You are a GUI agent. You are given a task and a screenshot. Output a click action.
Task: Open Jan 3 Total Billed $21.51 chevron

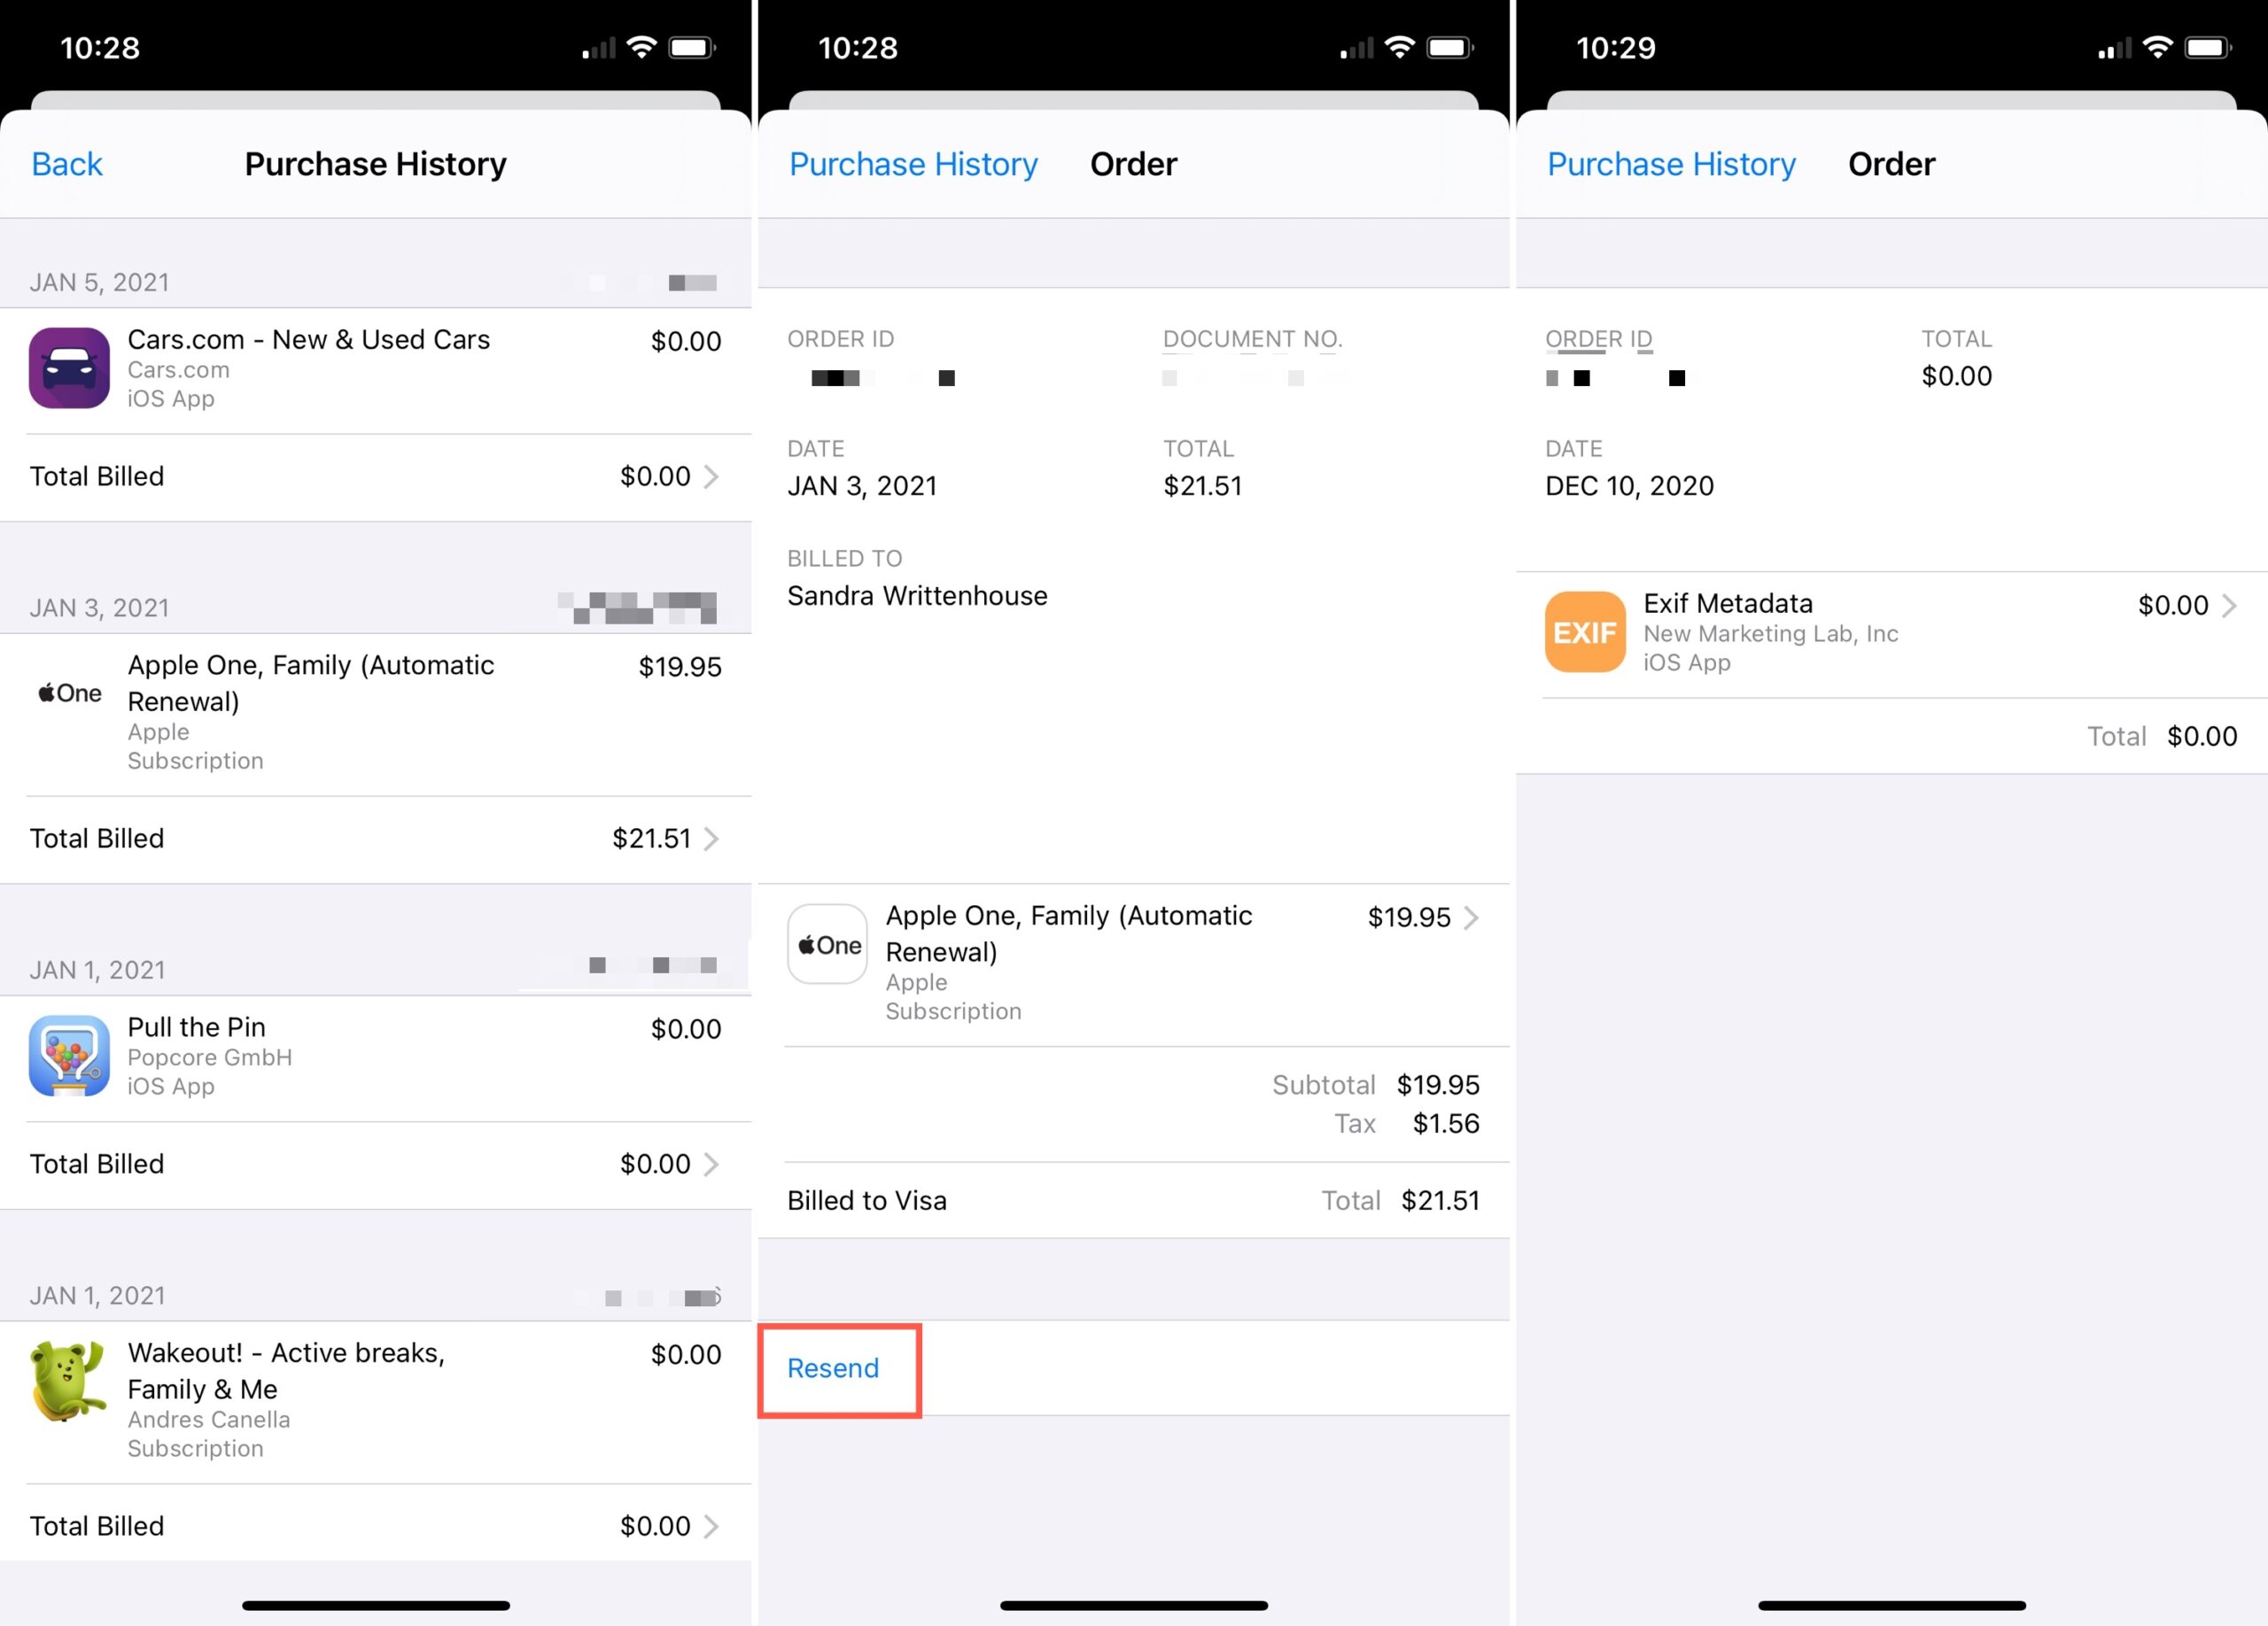coord(711,839)
